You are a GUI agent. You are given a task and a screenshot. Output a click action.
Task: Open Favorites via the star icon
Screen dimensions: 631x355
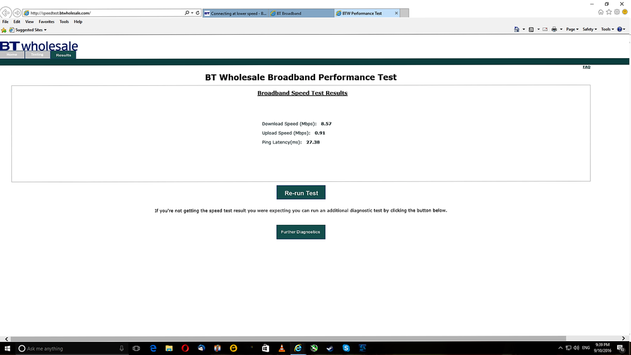point(609,12)
